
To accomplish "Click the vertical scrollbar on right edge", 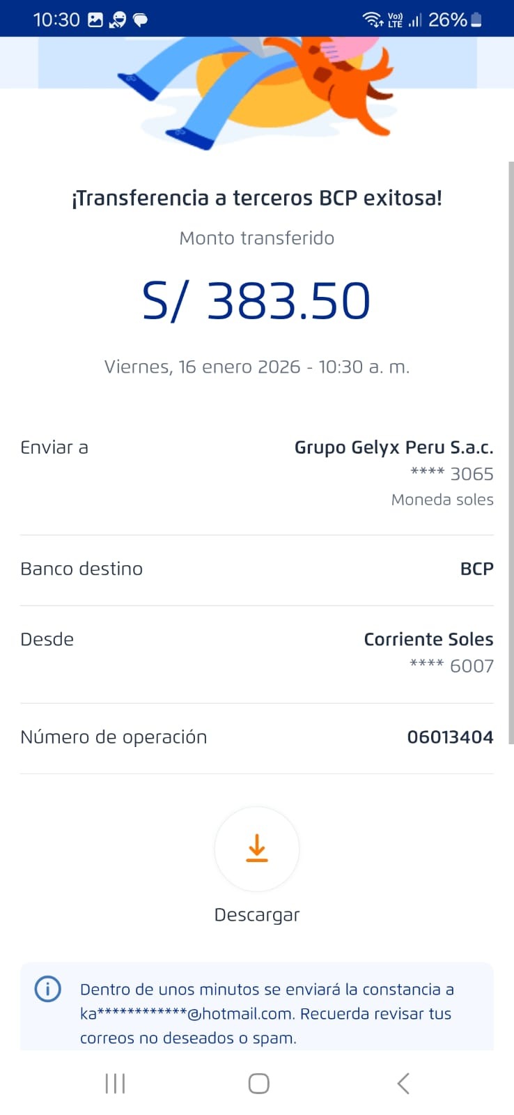I will point(511,453).
